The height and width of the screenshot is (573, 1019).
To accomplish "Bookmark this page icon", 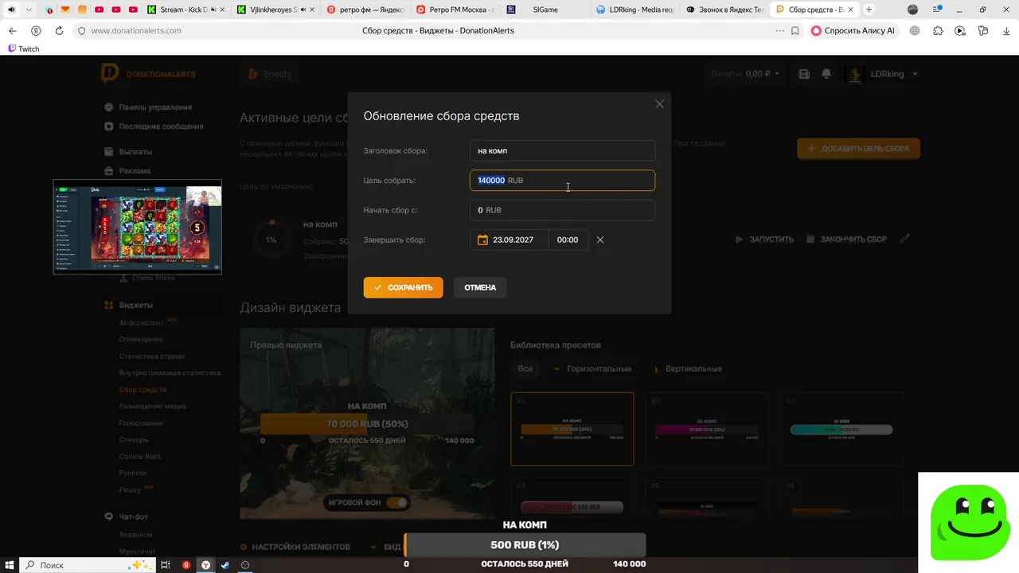I will 795,30.
